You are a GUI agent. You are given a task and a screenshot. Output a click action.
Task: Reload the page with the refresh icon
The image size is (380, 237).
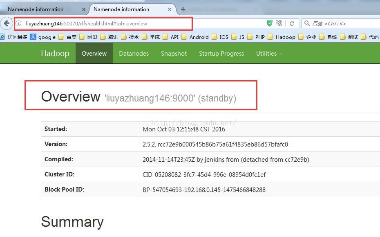tap(292, 24)
